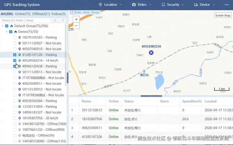Sort table by Speed(km/h) column header
The height and width of the screenshot is (145, 233).
tap(192, 101)
